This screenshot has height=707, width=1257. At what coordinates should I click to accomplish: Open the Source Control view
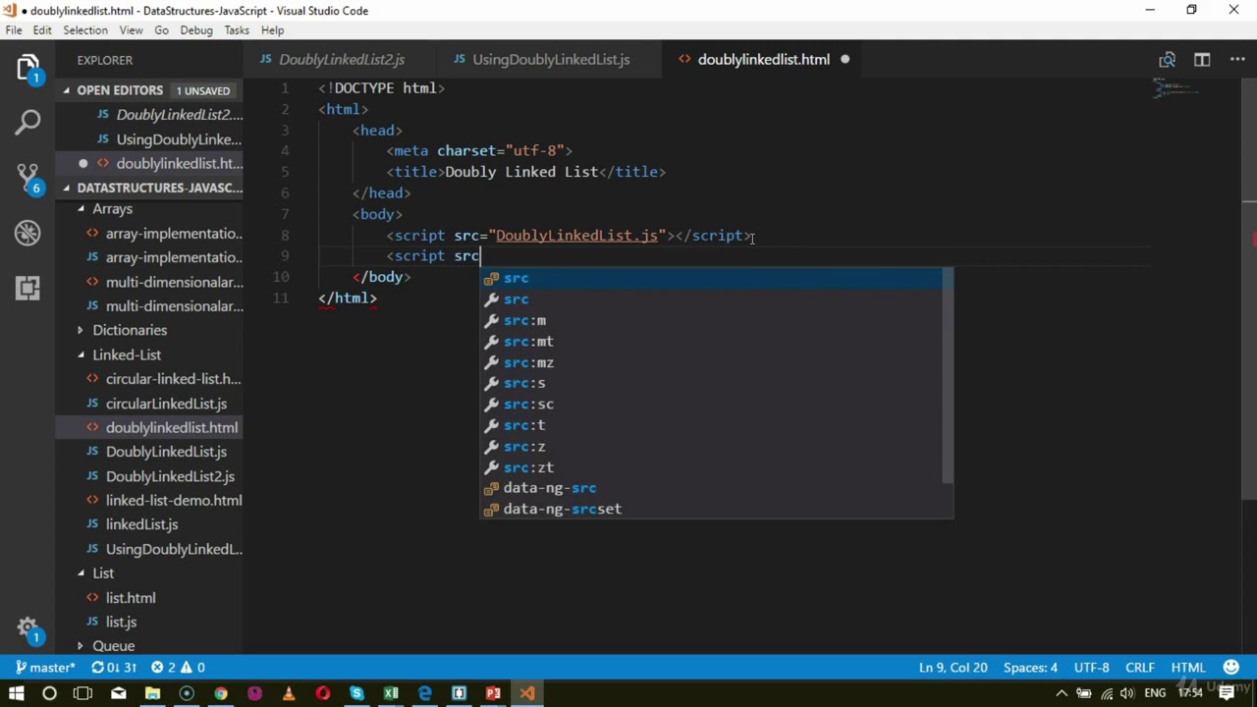27,178
